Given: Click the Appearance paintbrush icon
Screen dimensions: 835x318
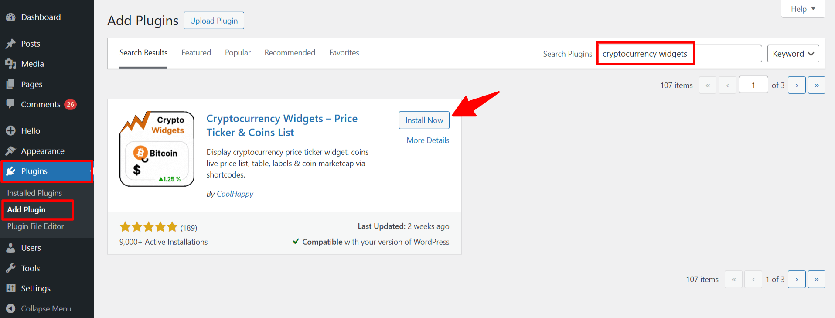Looking at the screenshot, I should pos(11,151).
